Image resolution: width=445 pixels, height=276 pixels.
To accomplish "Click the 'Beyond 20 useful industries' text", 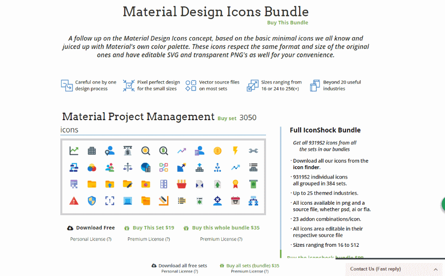I will point(342,86).
